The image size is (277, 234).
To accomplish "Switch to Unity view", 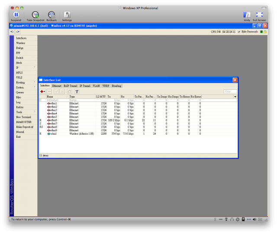I will [247, 16].
